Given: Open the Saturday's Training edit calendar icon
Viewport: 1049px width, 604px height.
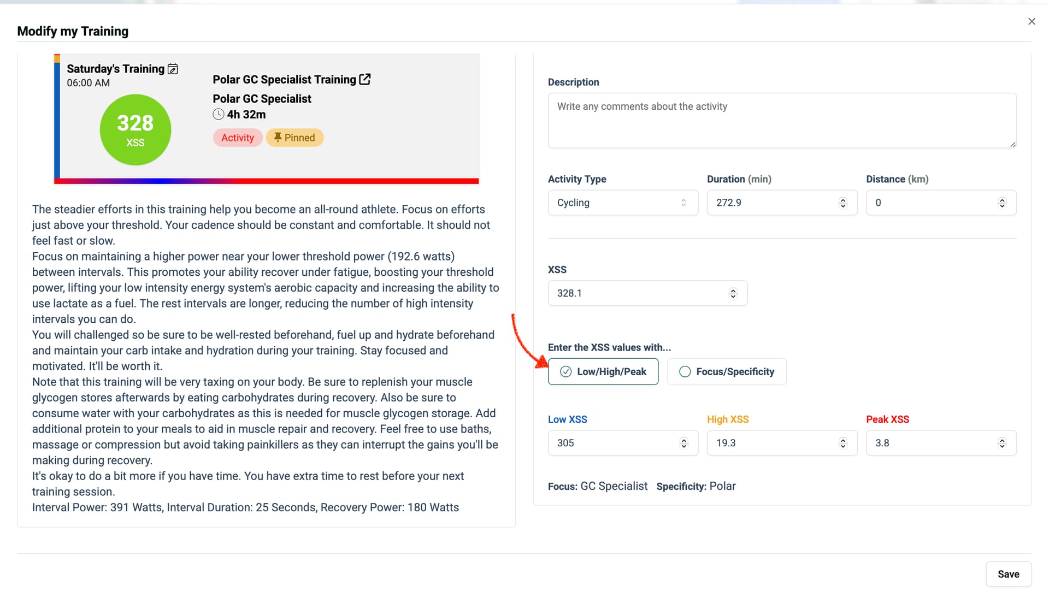Looking at the screenshot, I should [x=173, y=69].
